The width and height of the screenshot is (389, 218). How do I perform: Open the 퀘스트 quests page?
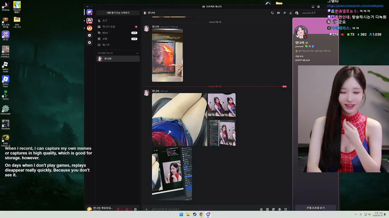pyautogui.click(x=118, y=45)
